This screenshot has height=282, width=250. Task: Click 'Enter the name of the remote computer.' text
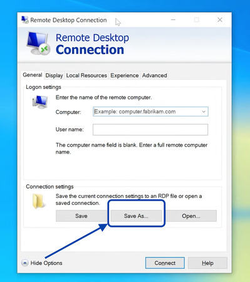(x=104, y=98)
